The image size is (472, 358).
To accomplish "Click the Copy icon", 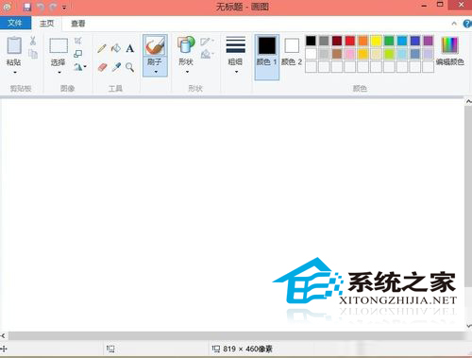I will pyautogui.click(x=33, y=54).
